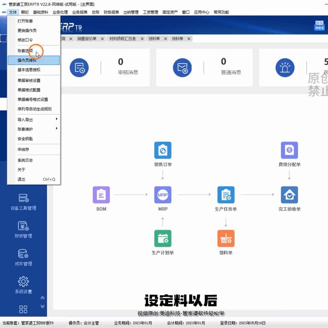The image size is (328, 328).
Task: Click the 普通消息 envelope icon
Action: pos(182,67)
